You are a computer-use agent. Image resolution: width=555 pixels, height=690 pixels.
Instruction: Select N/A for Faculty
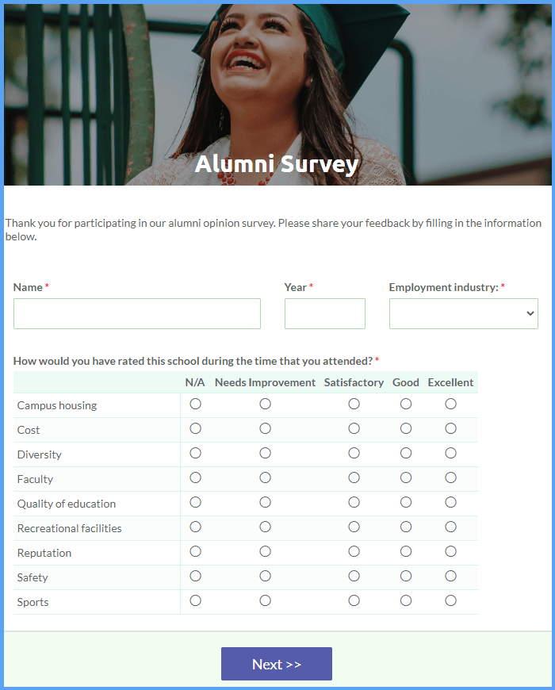click(195, 478)
